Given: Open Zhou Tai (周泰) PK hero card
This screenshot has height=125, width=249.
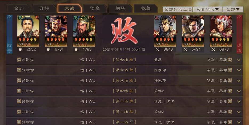Looking at the screenshot, I should point(165,31).
